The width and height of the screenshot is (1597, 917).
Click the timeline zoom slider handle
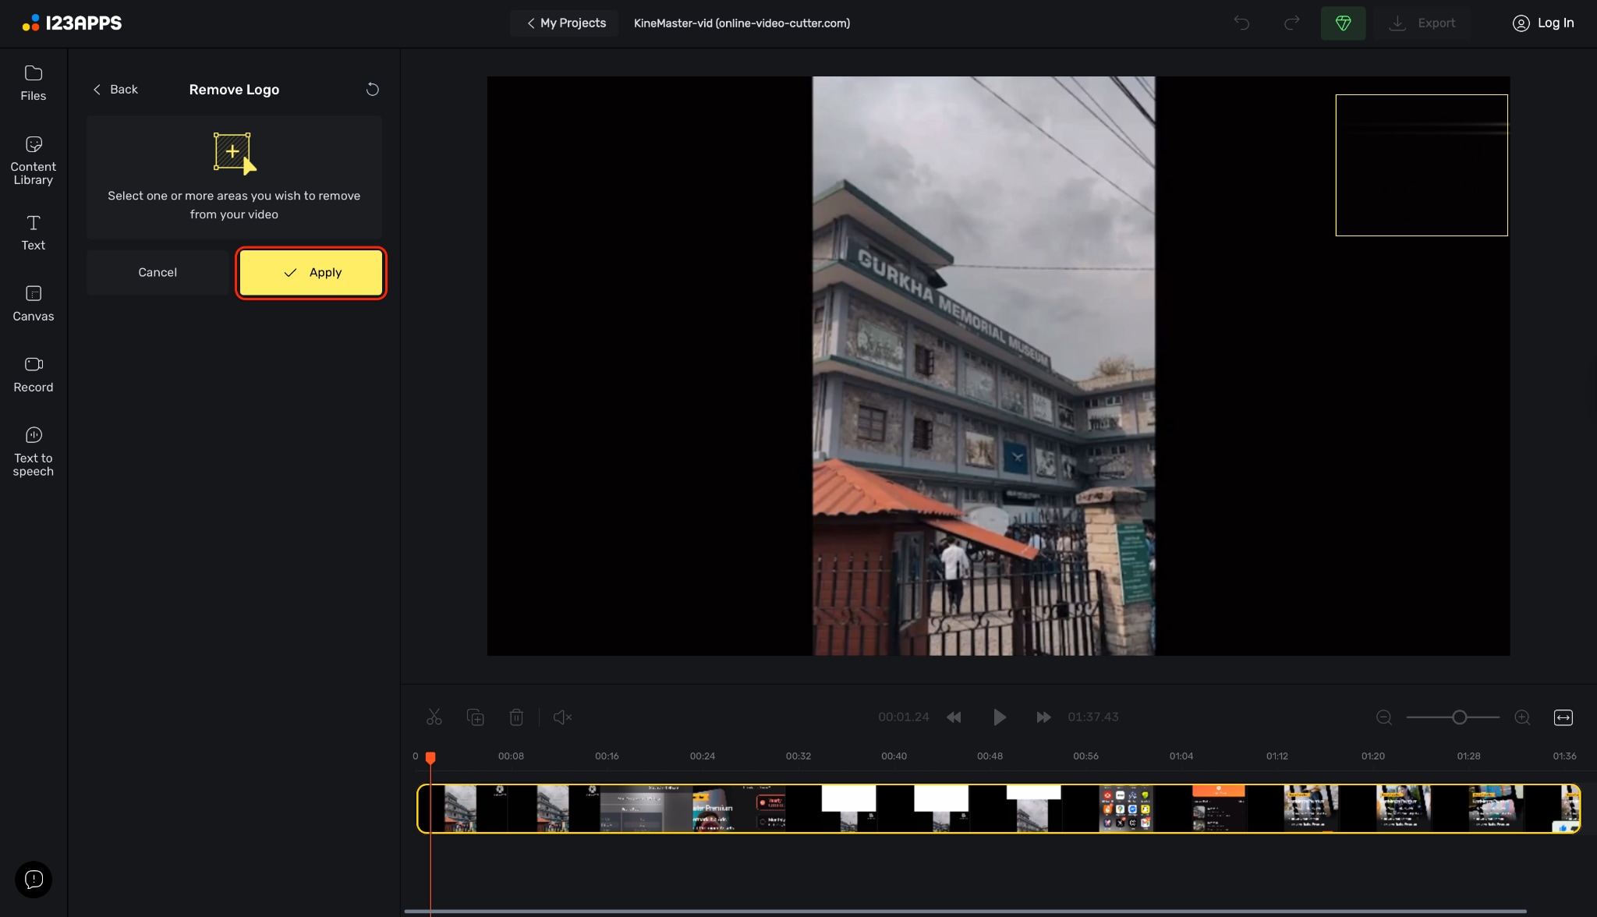(x=1459, y=717)
